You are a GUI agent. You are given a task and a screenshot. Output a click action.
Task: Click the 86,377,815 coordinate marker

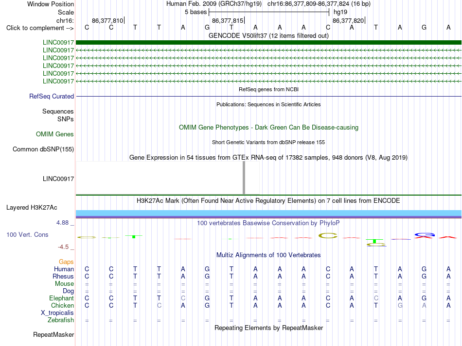(228, 20)
